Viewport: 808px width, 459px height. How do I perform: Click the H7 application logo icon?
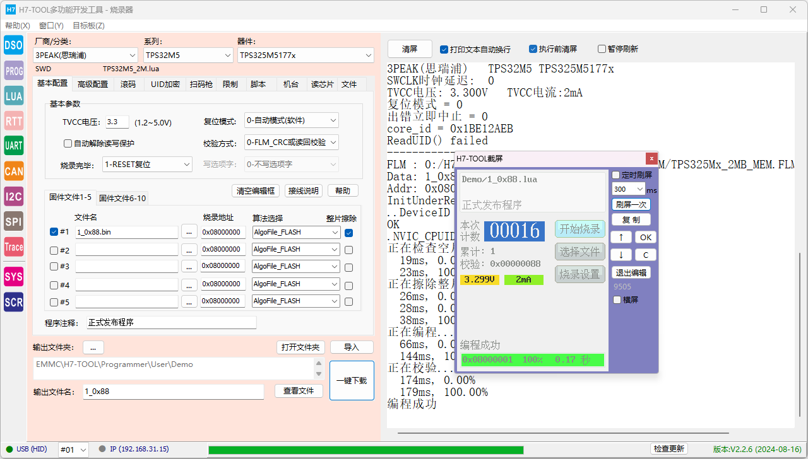[x=10, y=9]
